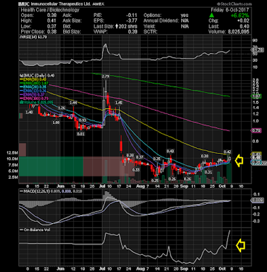Screen dimensions: 267x272
Task: Click the SCTR label
Action: tap(150, 32)
